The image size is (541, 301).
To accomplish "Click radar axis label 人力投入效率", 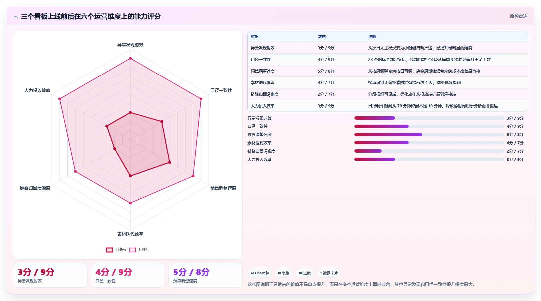I will tap(37, 90).
